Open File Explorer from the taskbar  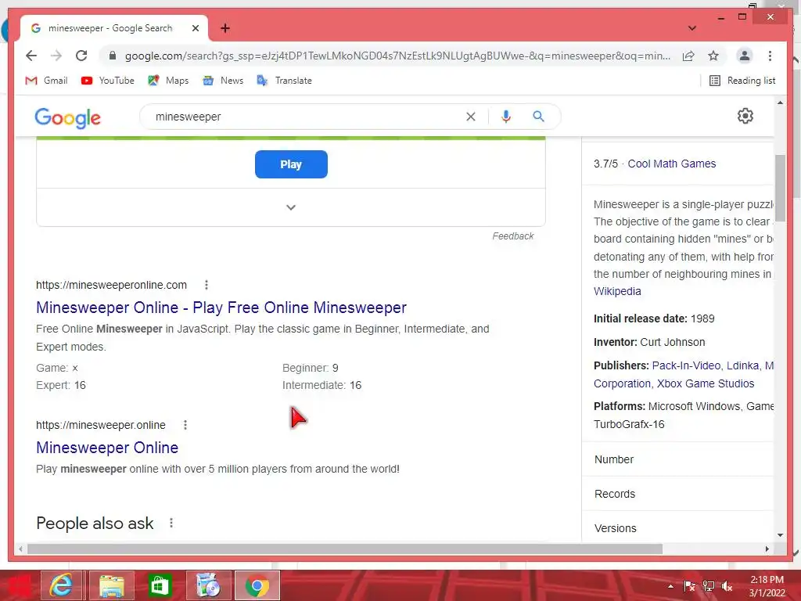pos(111,585)
